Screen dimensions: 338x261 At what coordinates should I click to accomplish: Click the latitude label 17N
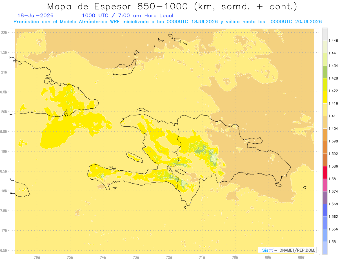click(x=5, y=231)
